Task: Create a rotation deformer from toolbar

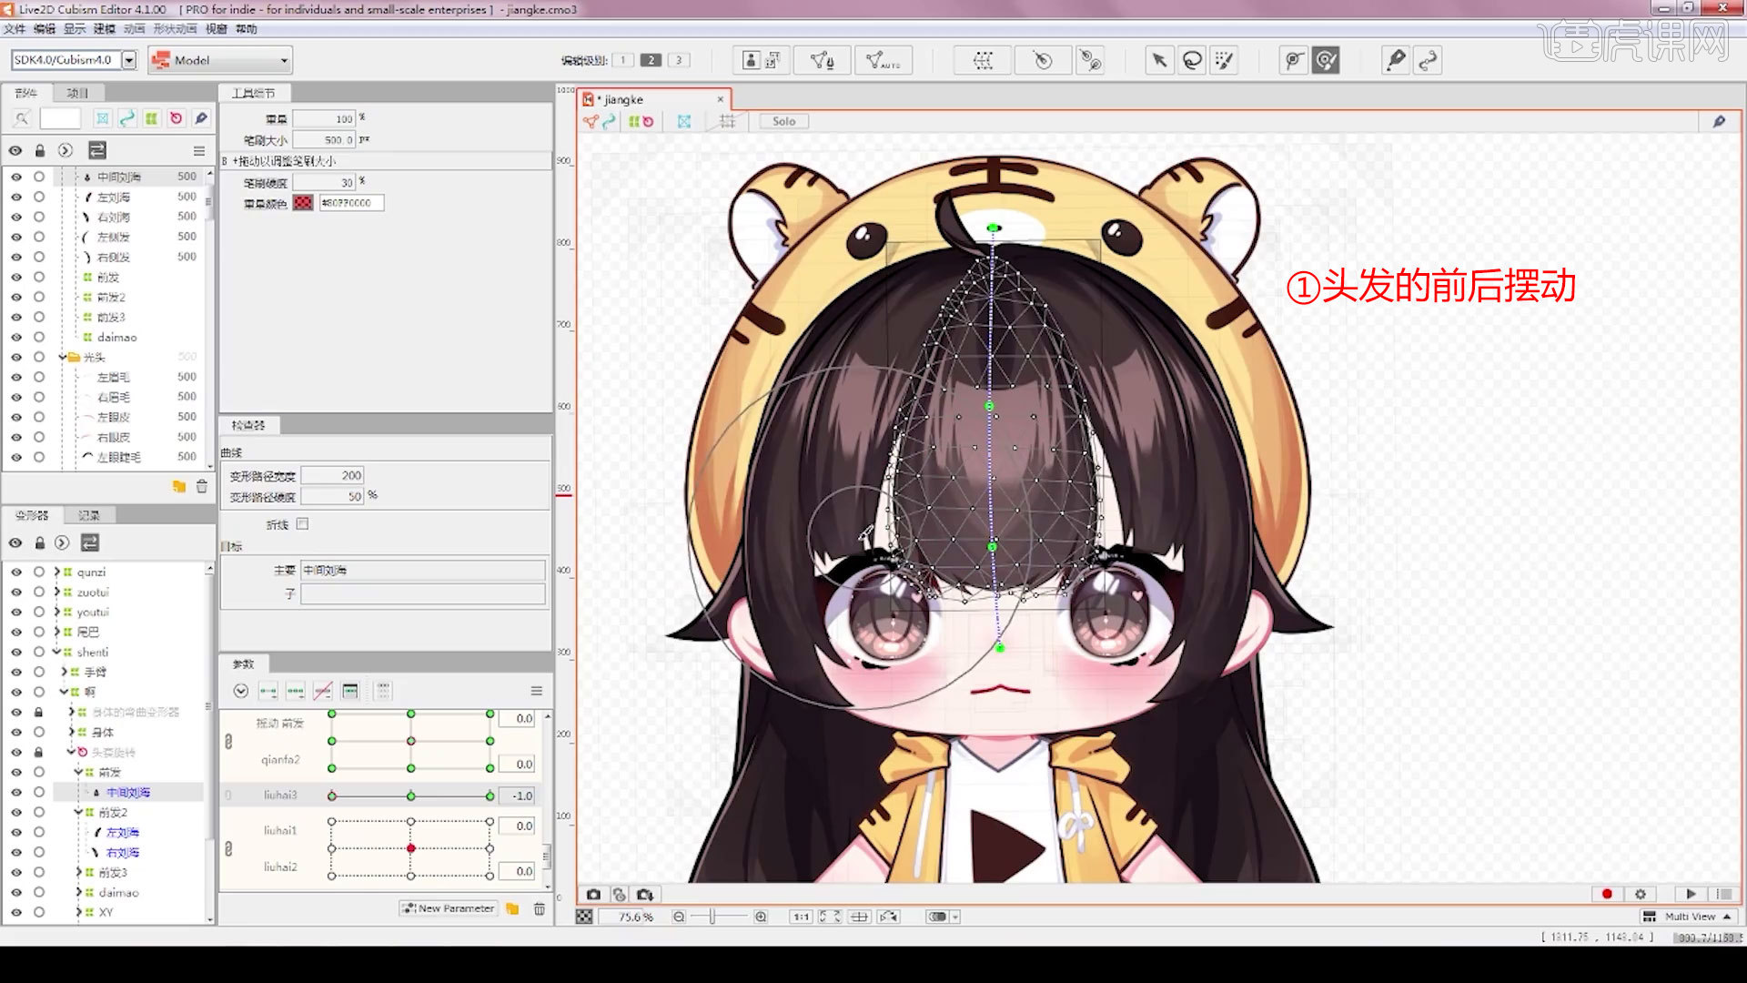Action: coord(1043,61)
